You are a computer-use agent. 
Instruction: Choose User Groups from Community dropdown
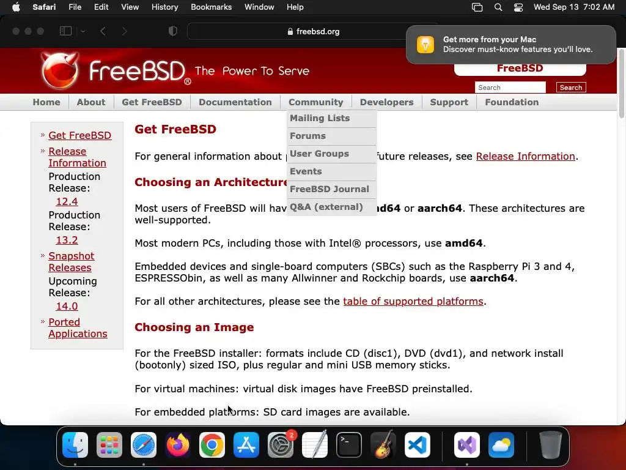pyautogui.click(x=332, y=154)
